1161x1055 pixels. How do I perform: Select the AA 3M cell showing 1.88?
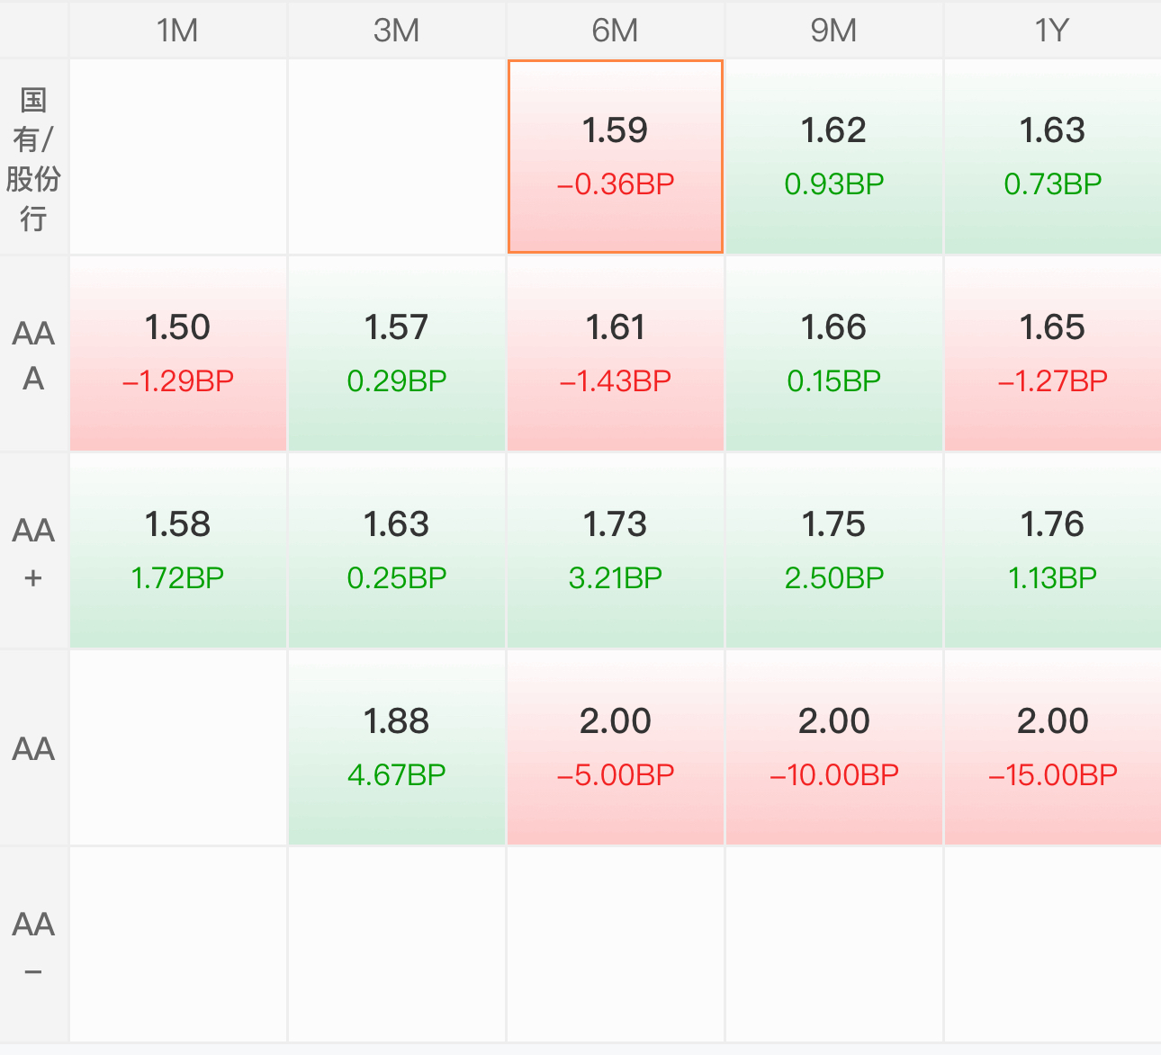point(397,747)
